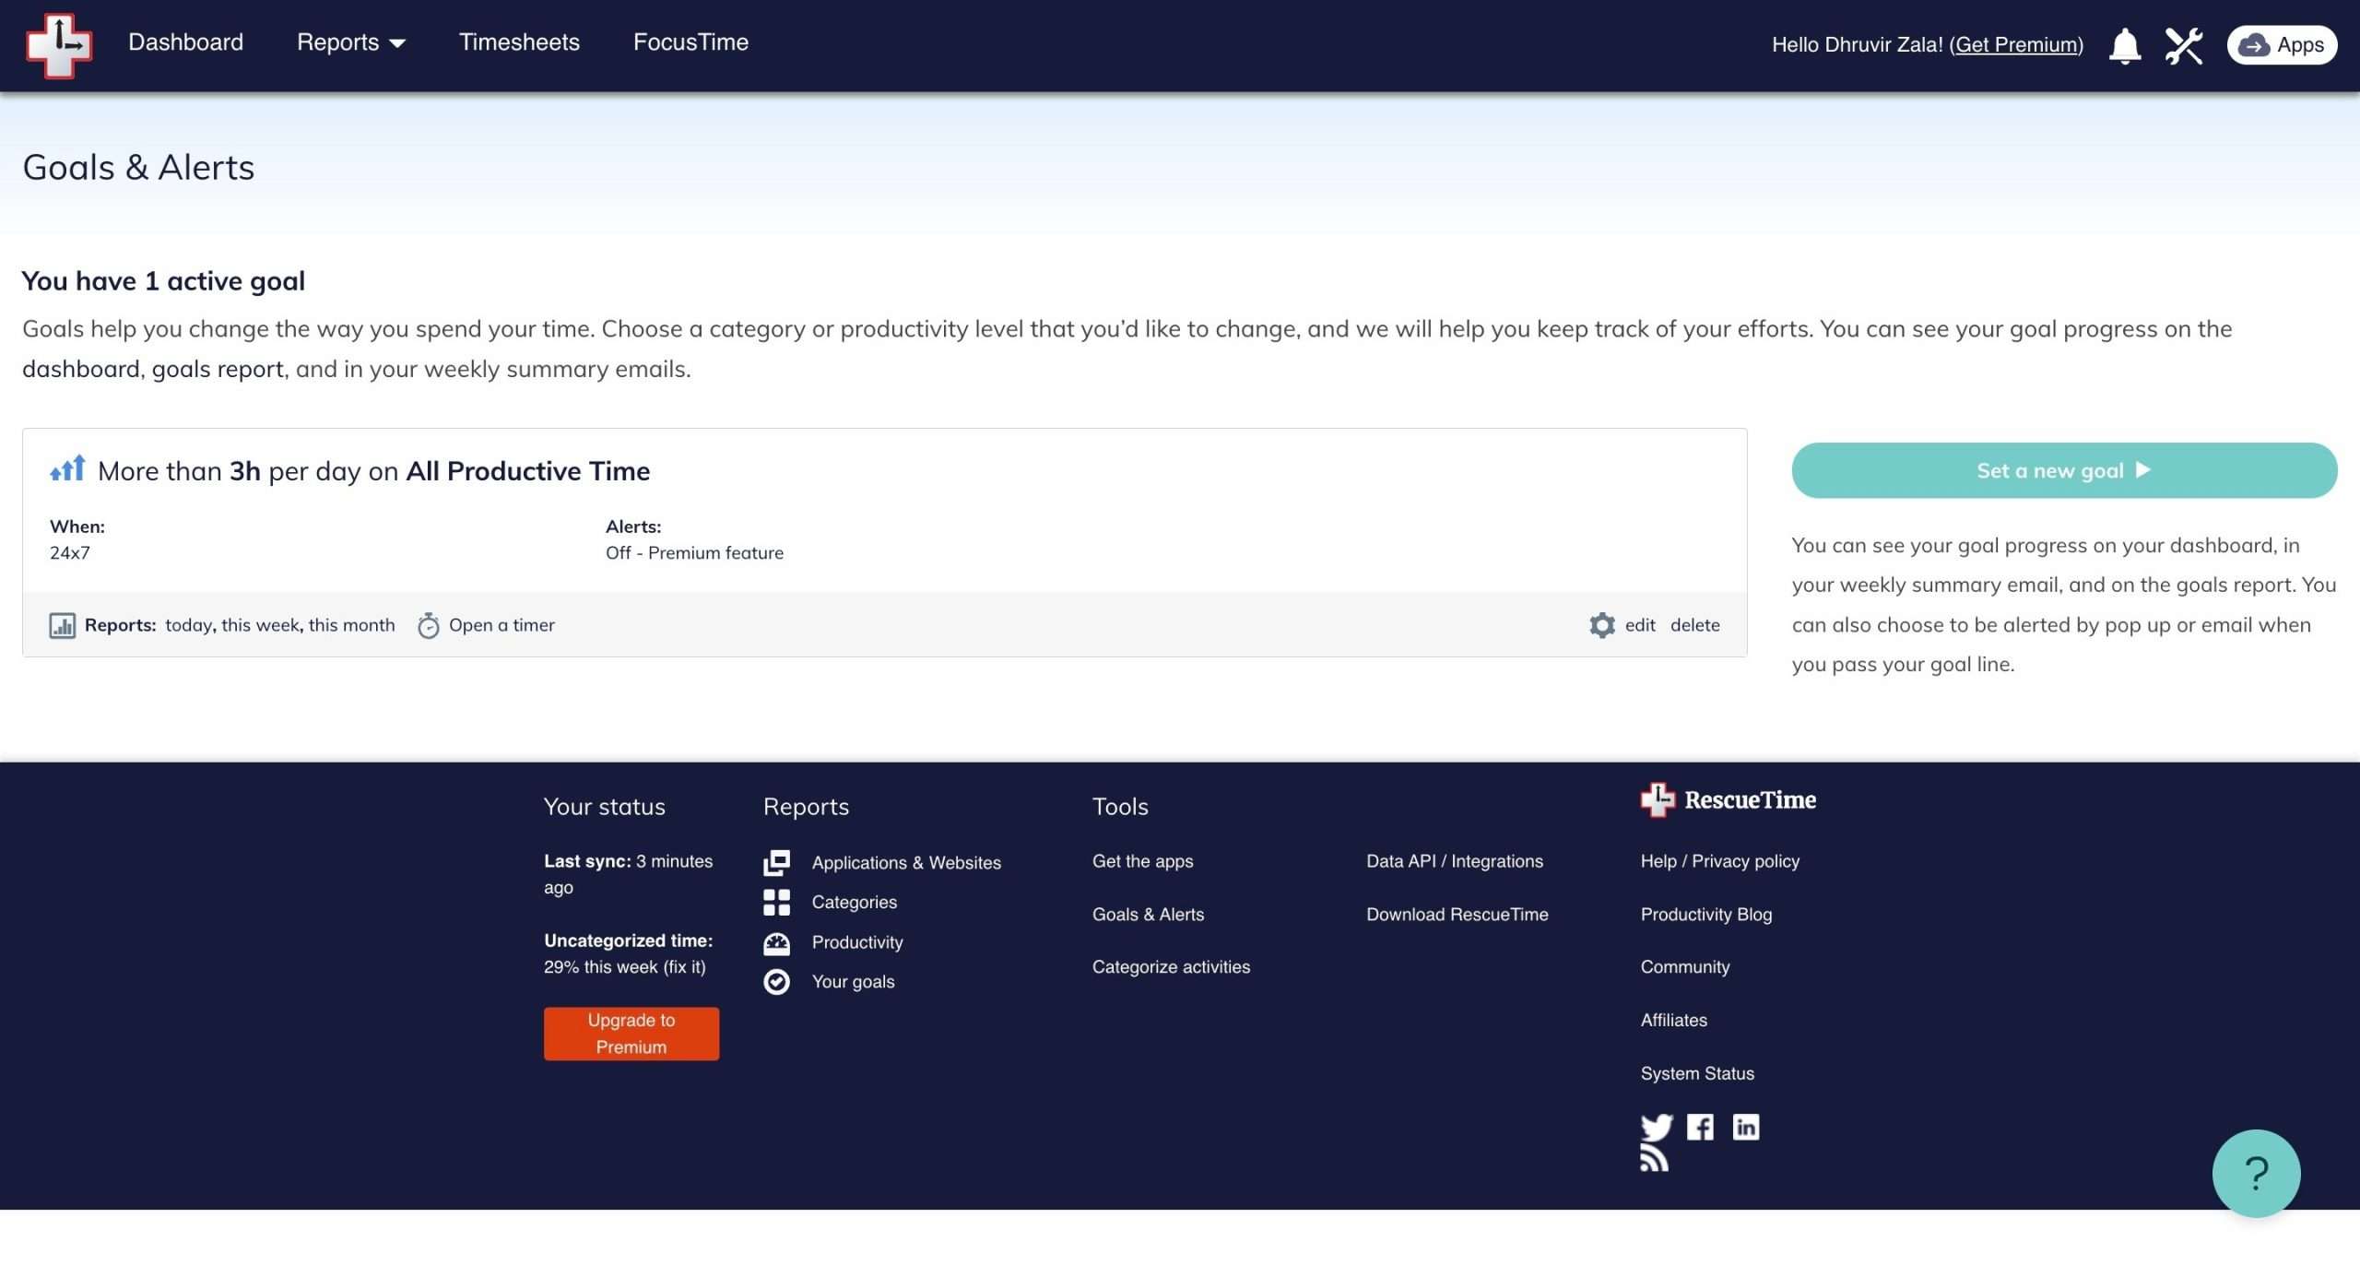View this week goal report
This screenshot has width=2360, height=1277.
click(260, 625)
